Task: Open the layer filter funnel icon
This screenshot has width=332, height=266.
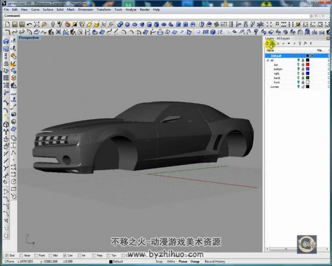Action: tap(300, 44)
